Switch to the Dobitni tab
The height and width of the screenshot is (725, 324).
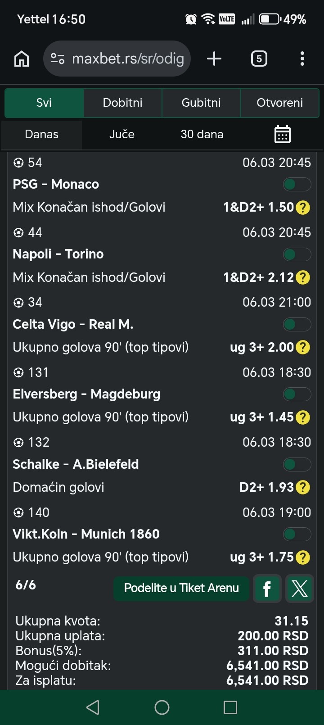[x=122, y=103]
